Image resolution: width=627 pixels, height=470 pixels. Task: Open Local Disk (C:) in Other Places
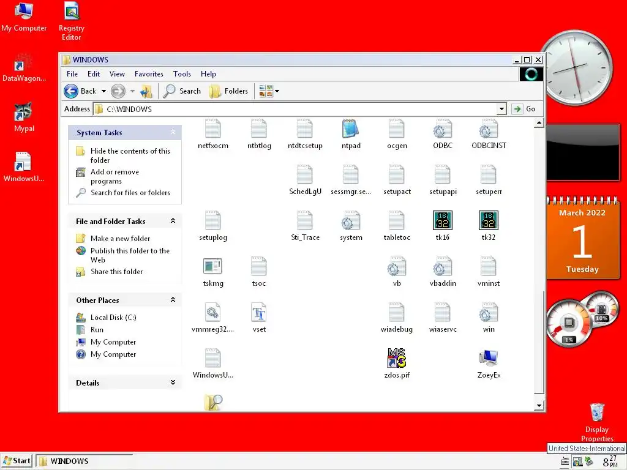[x=113, y=318]
